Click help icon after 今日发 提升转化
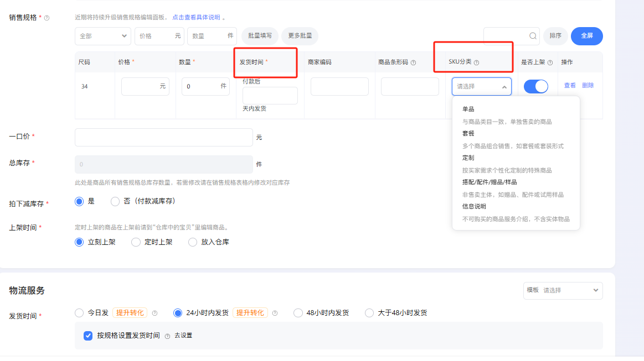This screenshot has height=361, width=644. (155, 313)
